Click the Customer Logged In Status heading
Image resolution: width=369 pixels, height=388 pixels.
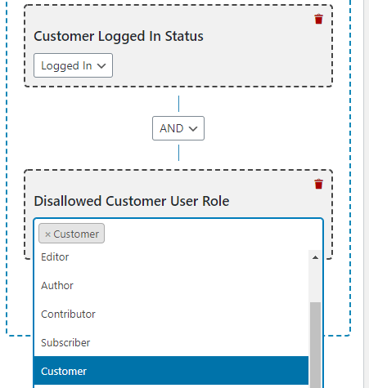pyautogui.click(x=119, y=36)
